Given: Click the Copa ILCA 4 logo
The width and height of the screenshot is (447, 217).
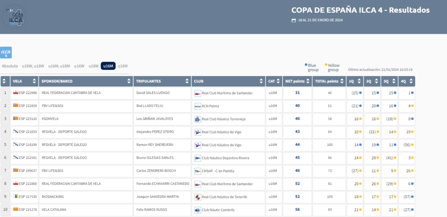Looking at the screenshot, I should (x=15, y=17).
